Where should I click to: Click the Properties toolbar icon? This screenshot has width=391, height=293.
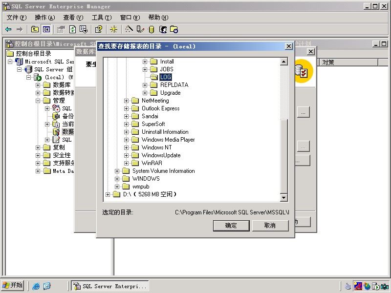point(61,29)
